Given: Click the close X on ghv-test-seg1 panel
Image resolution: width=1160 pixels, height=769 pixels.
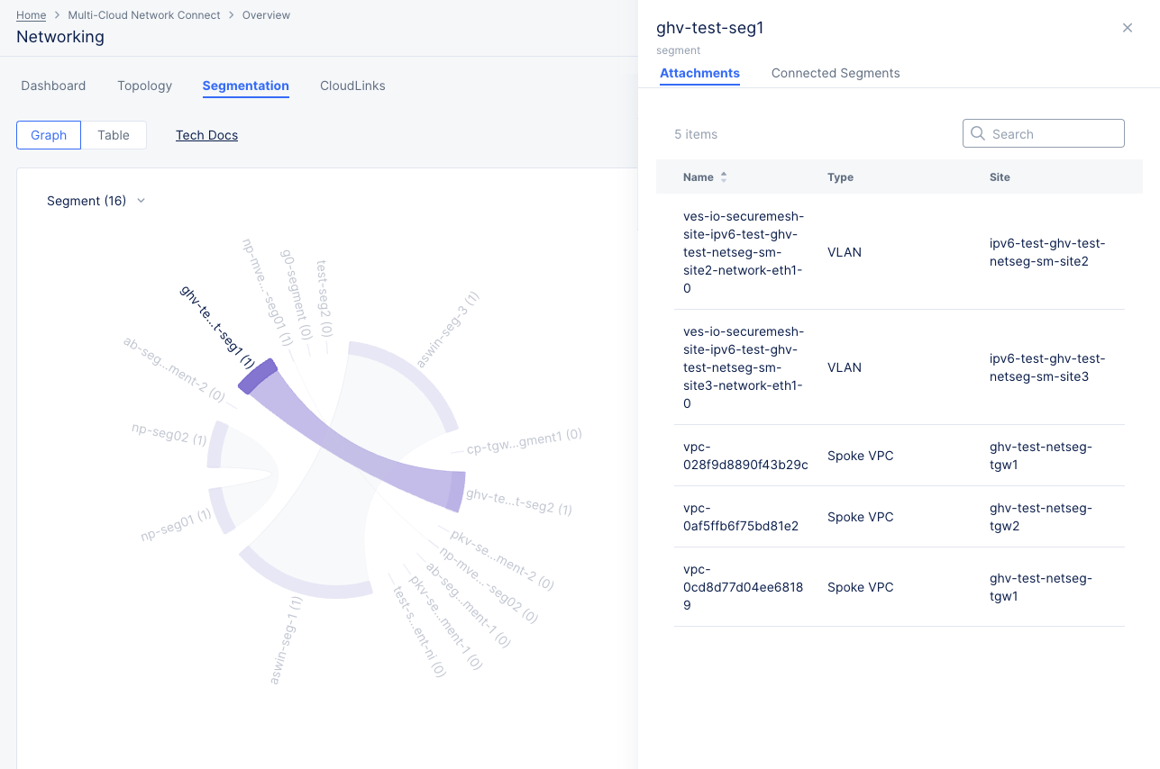Looking at the screenshot, I should (x=1127, y=28).
